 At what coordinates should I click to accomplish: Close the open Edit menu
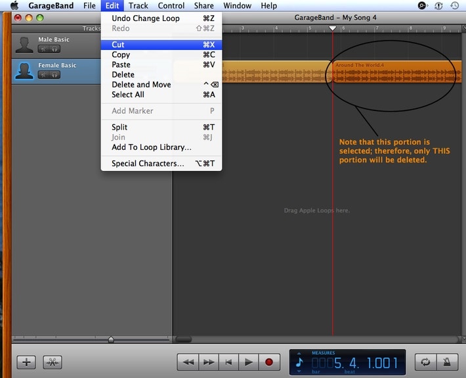[112, 5]
